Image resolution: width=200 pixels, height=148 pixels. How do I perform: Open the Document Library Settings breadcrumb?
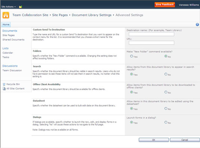click(x=92, y=15)
